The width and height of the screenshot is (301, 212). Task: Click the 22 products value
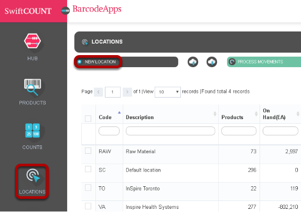coord(253,188)
